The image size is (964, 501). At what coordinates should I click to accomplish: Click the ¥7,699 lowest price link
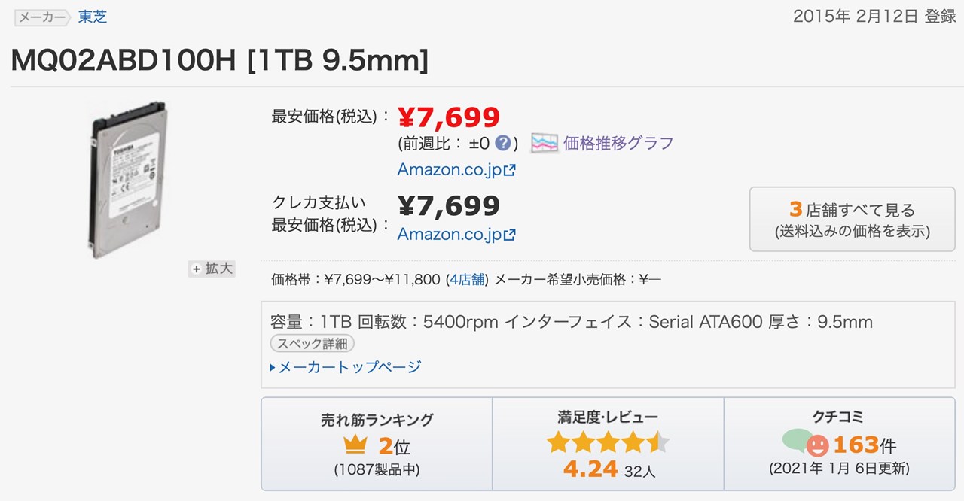coord(448,117)
